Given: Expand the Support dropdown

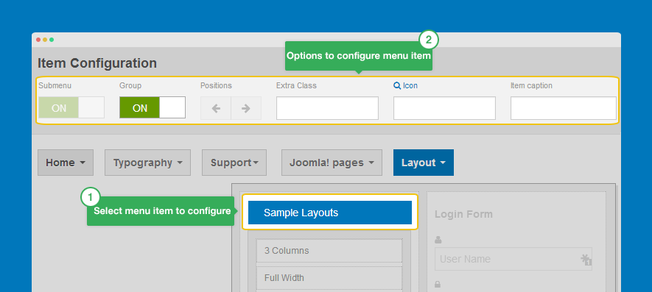Looking at the screenshot, I should tap(234, 163).
